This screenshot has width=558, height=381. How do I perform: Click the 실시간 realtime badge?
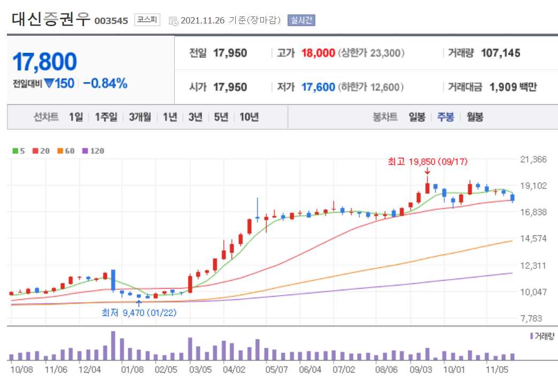coord(305,20)
